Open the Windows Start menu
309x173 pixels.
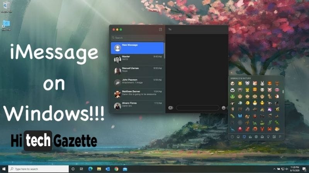pos(4,169)
